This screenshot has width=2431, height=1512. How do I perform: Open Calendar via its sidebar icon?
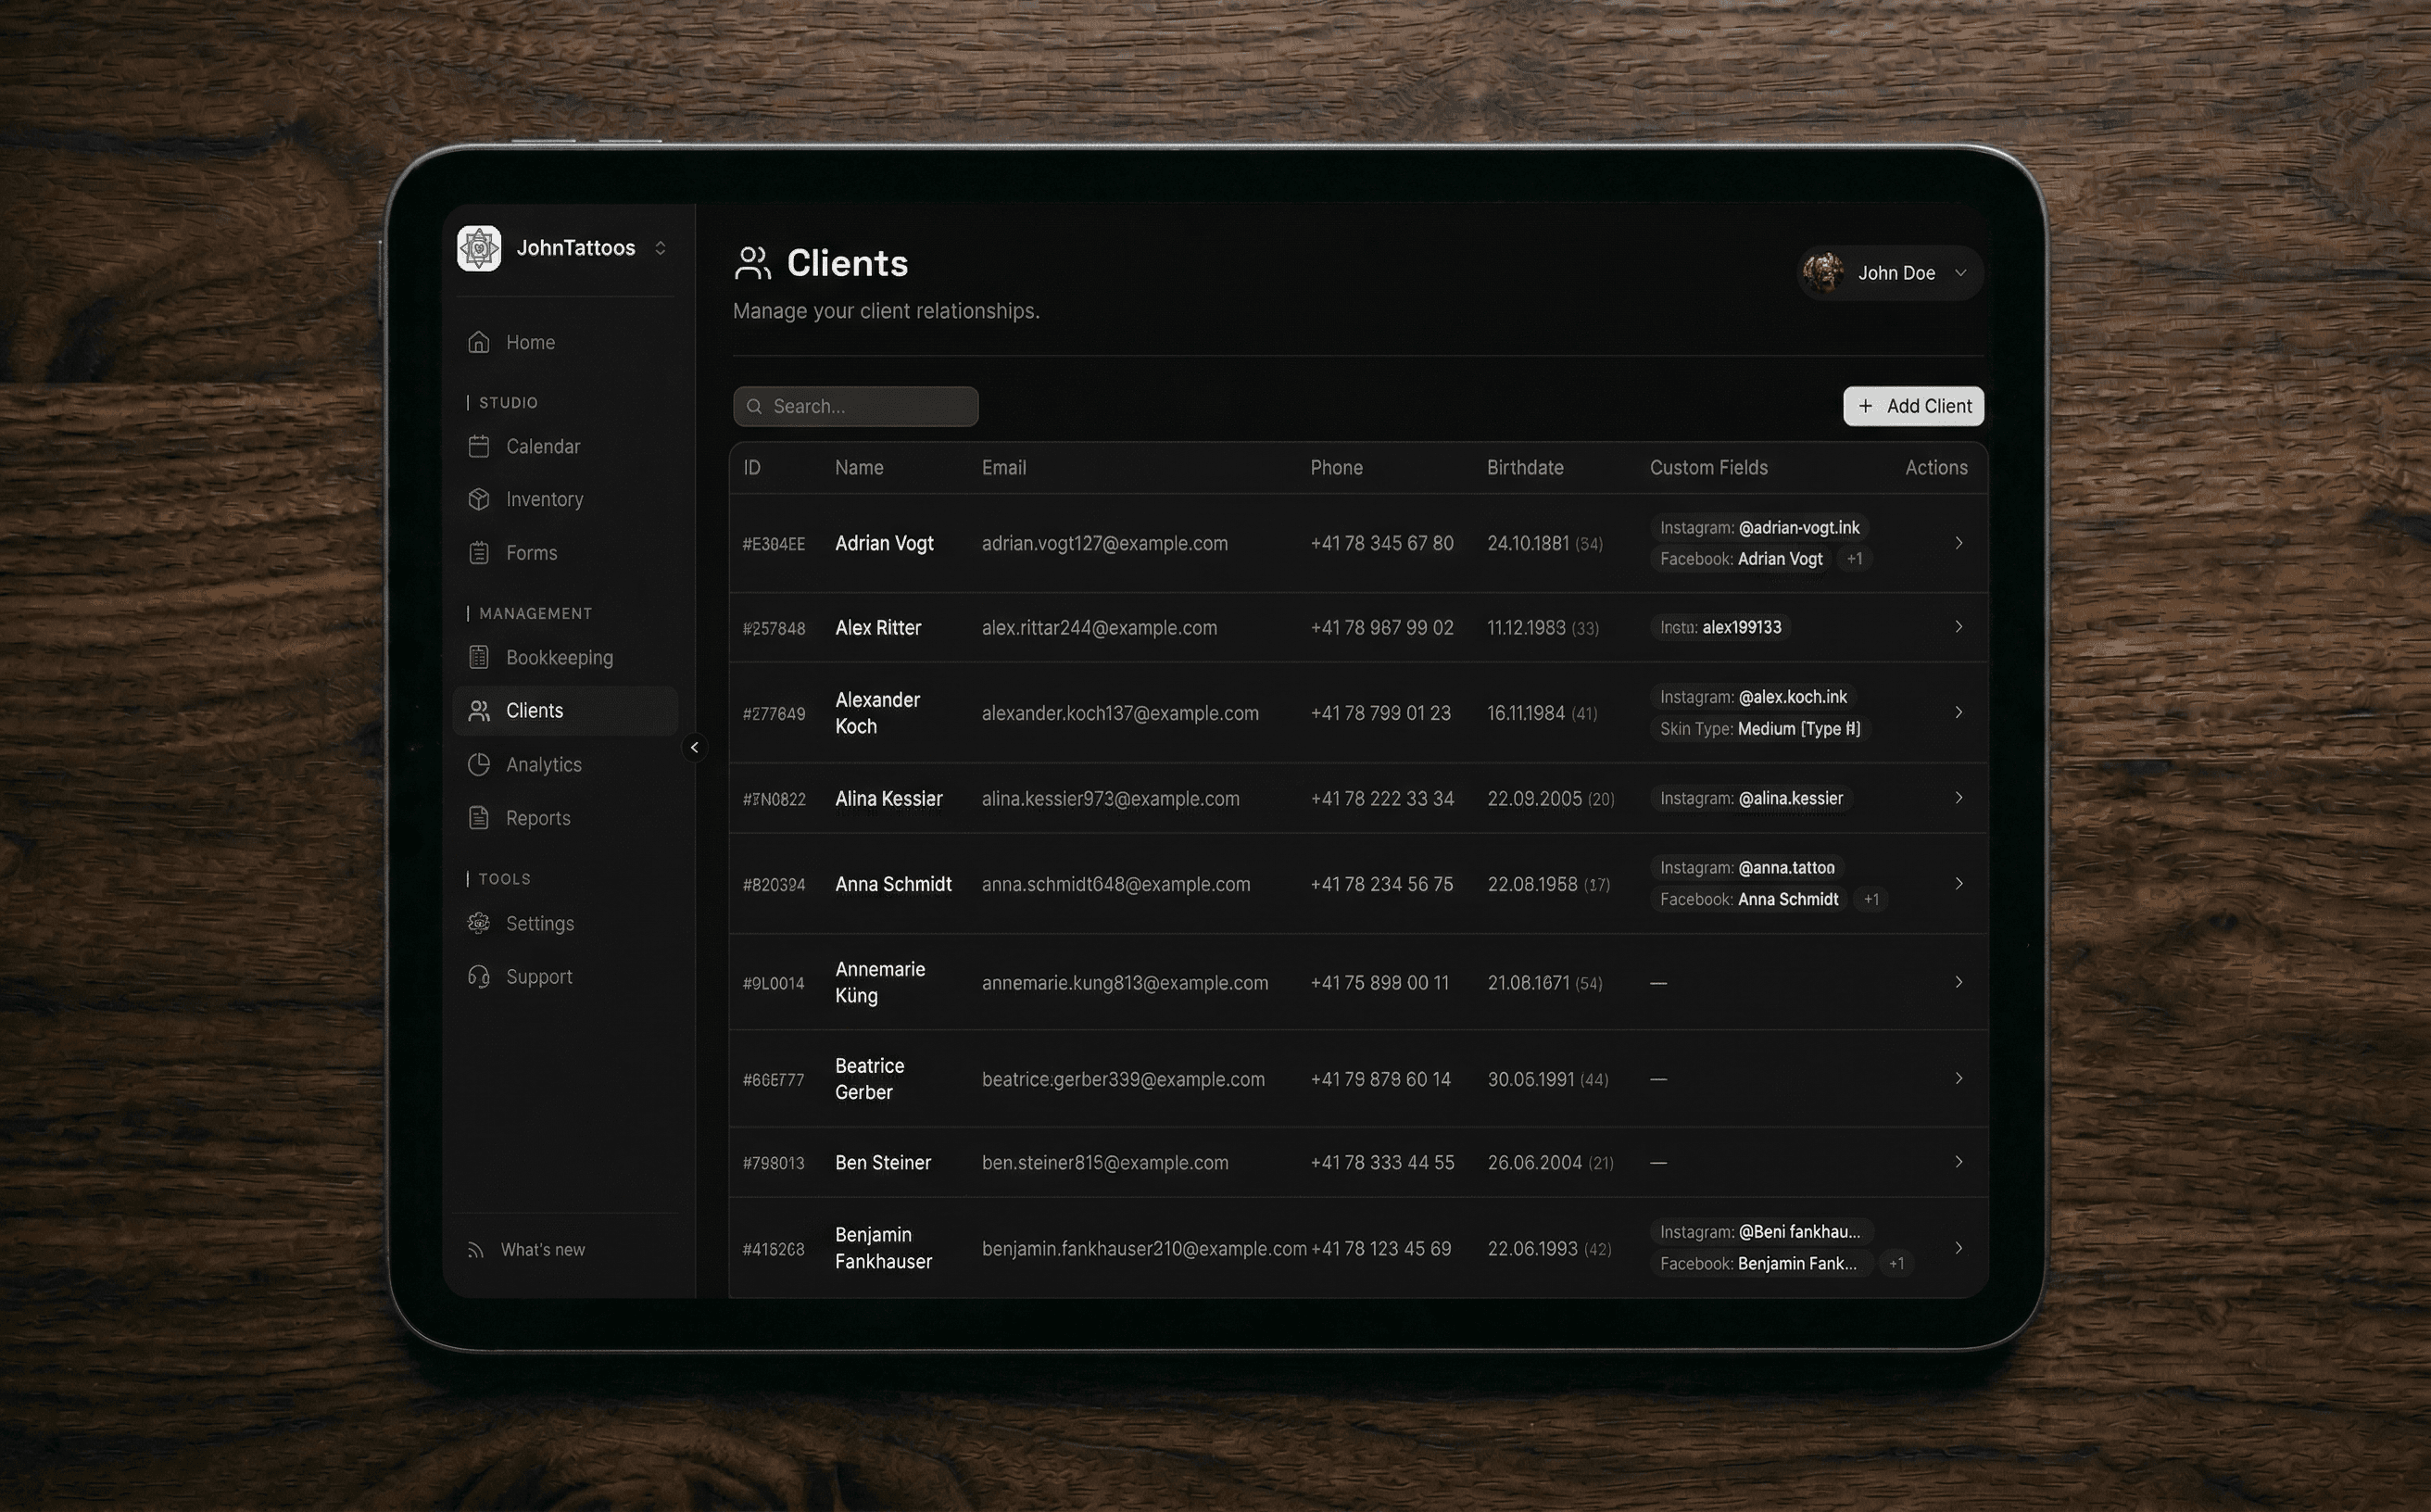[x=479, y=446]
